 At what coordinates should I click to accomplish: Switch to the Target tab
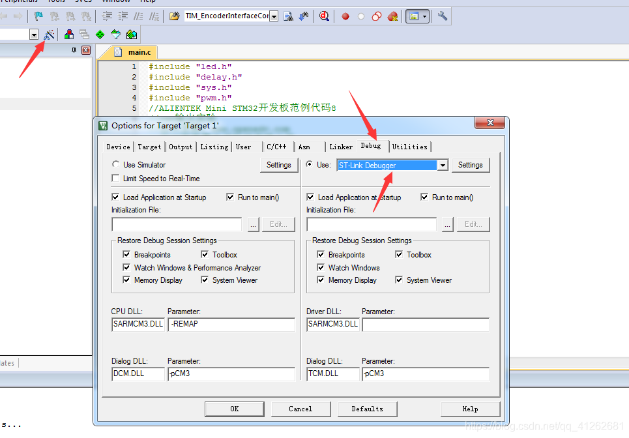click(149, 147)
